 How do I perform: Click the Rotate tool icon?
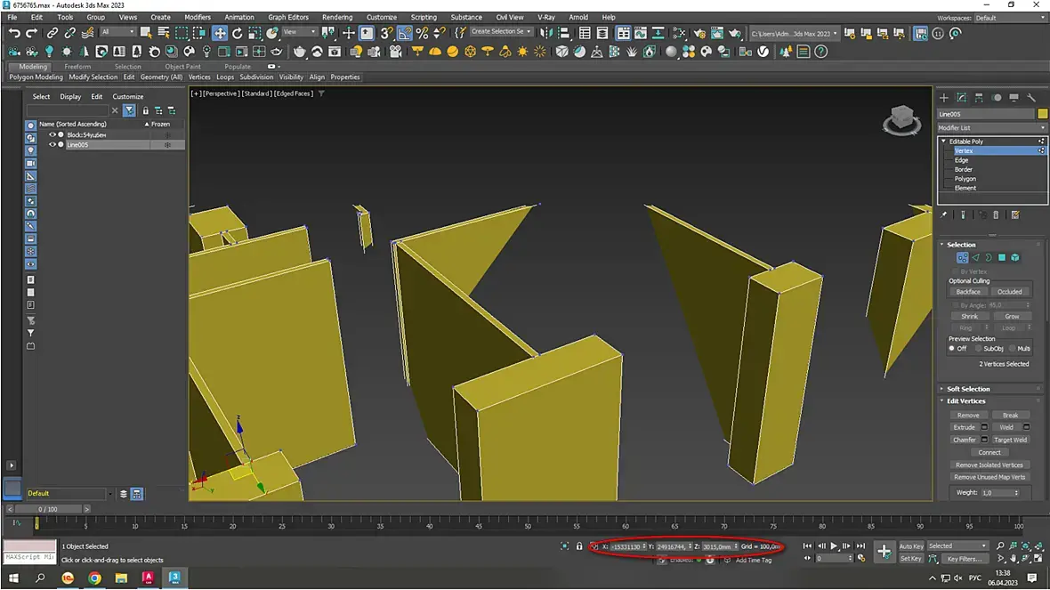(x=238, y=33)
